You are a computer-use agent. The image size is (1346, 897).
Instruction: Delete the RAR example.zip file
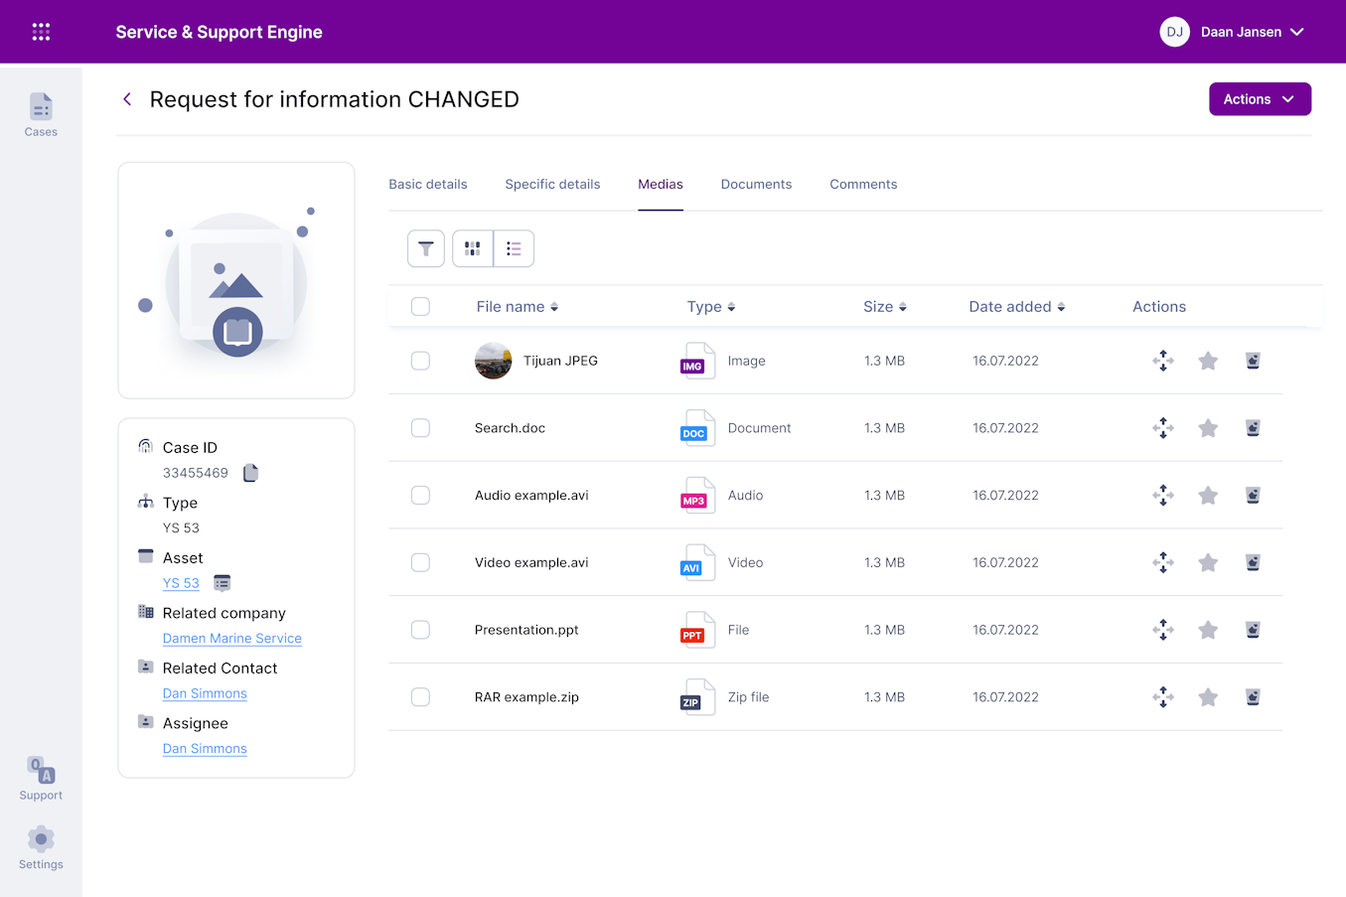(1253, 697)
